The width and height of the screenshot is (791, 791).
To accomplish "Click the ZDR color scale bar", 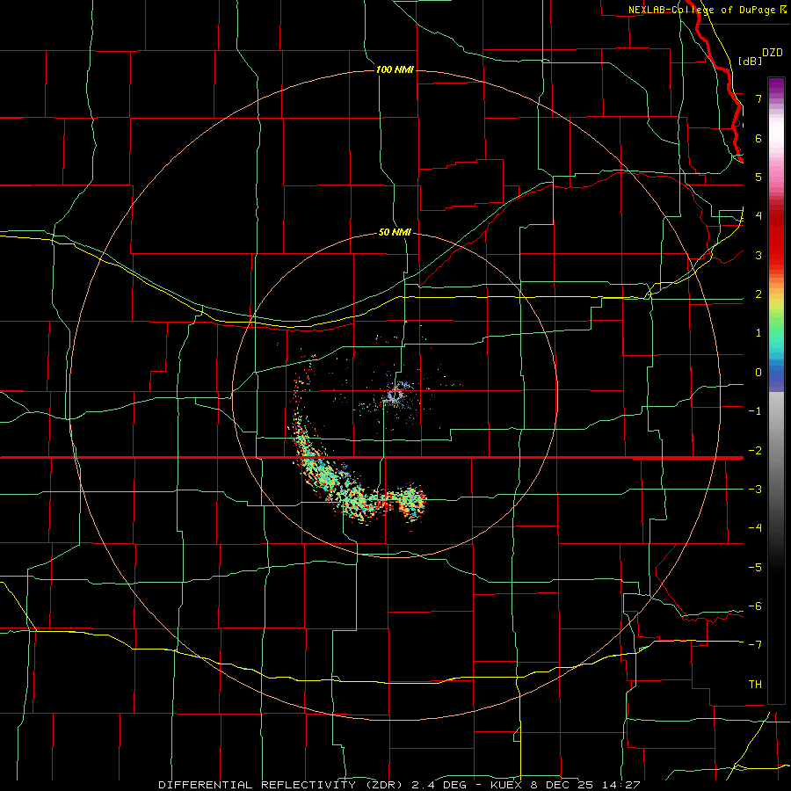I will (x=776, y=390).
